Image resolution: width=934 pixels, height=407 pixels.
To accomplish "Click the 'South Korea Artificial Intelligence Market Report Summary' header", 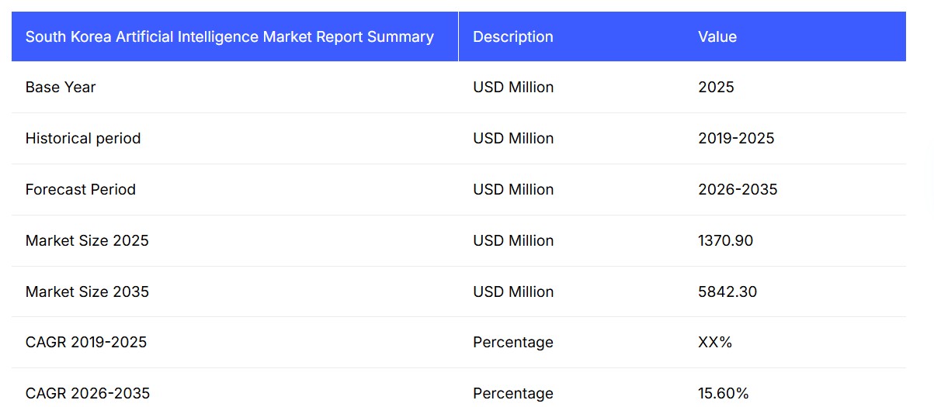I will 229,36.
